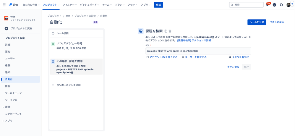This screenshot has width=295, height=136.
Task: Open the プラン dropdown menu
Action: tap(120, 5)
